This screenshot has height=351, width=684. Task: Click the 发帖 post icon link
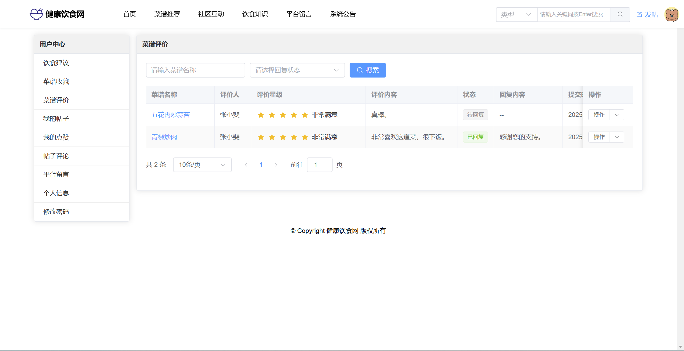coord(647,14)
